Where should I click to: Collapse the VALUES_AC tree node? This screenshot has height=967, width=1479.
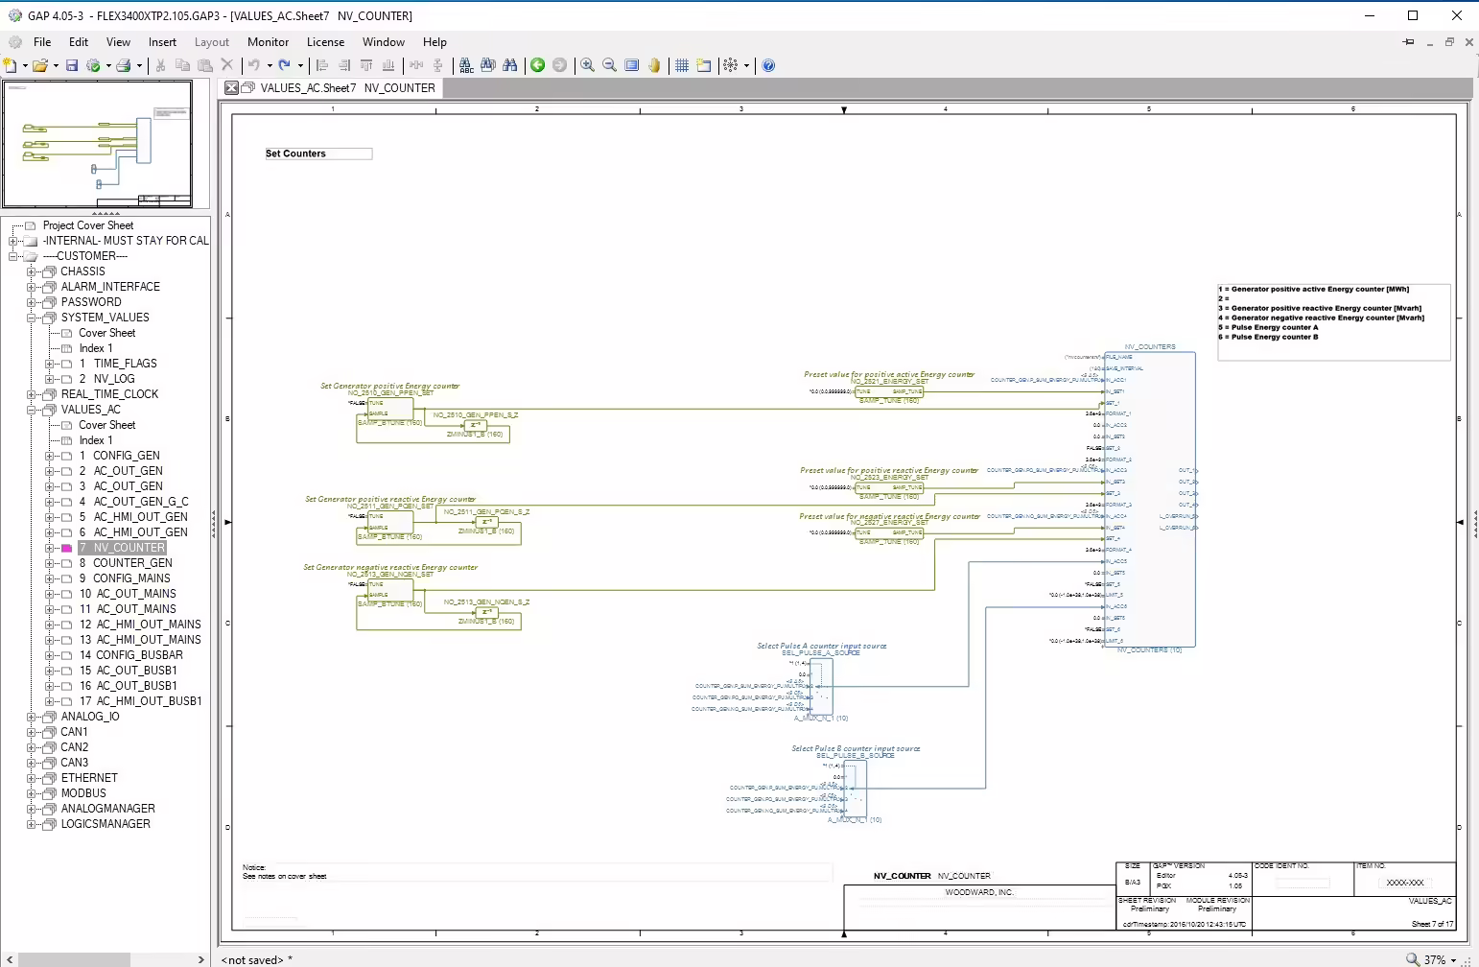pyautogui.click(x=32, y=410)
